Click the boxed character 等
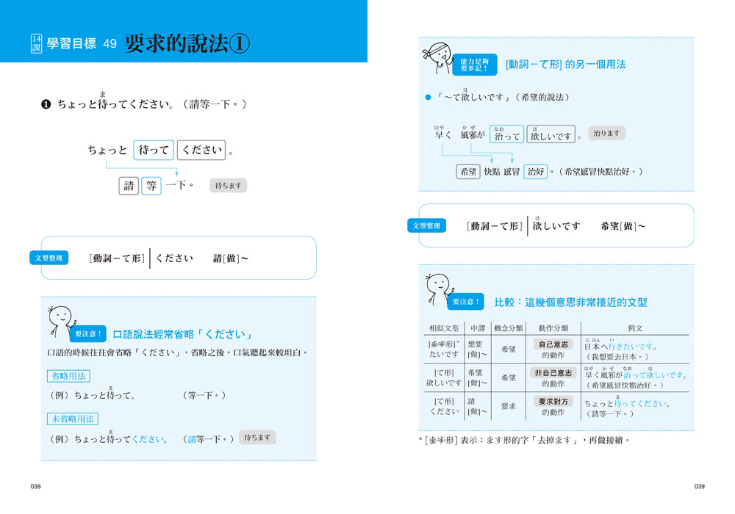The width and height of the screenshot is (735, 514). [x=151, y=186]
